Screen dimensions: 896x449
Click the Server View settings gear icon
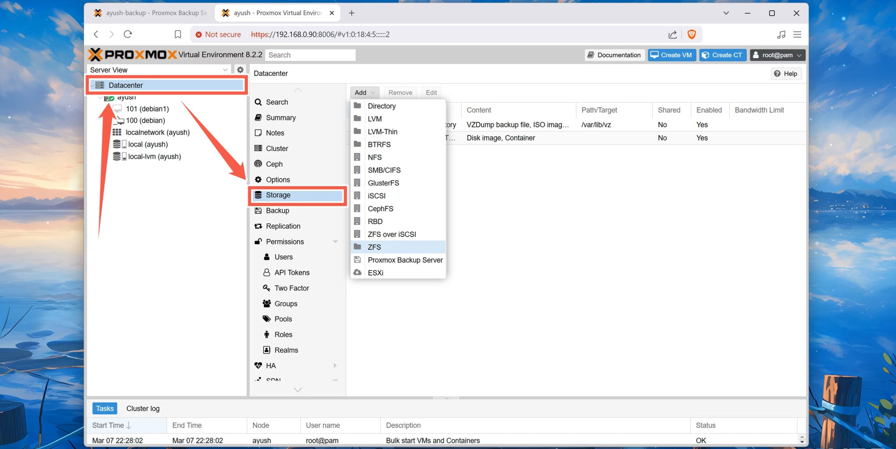[x=240, y=70]
